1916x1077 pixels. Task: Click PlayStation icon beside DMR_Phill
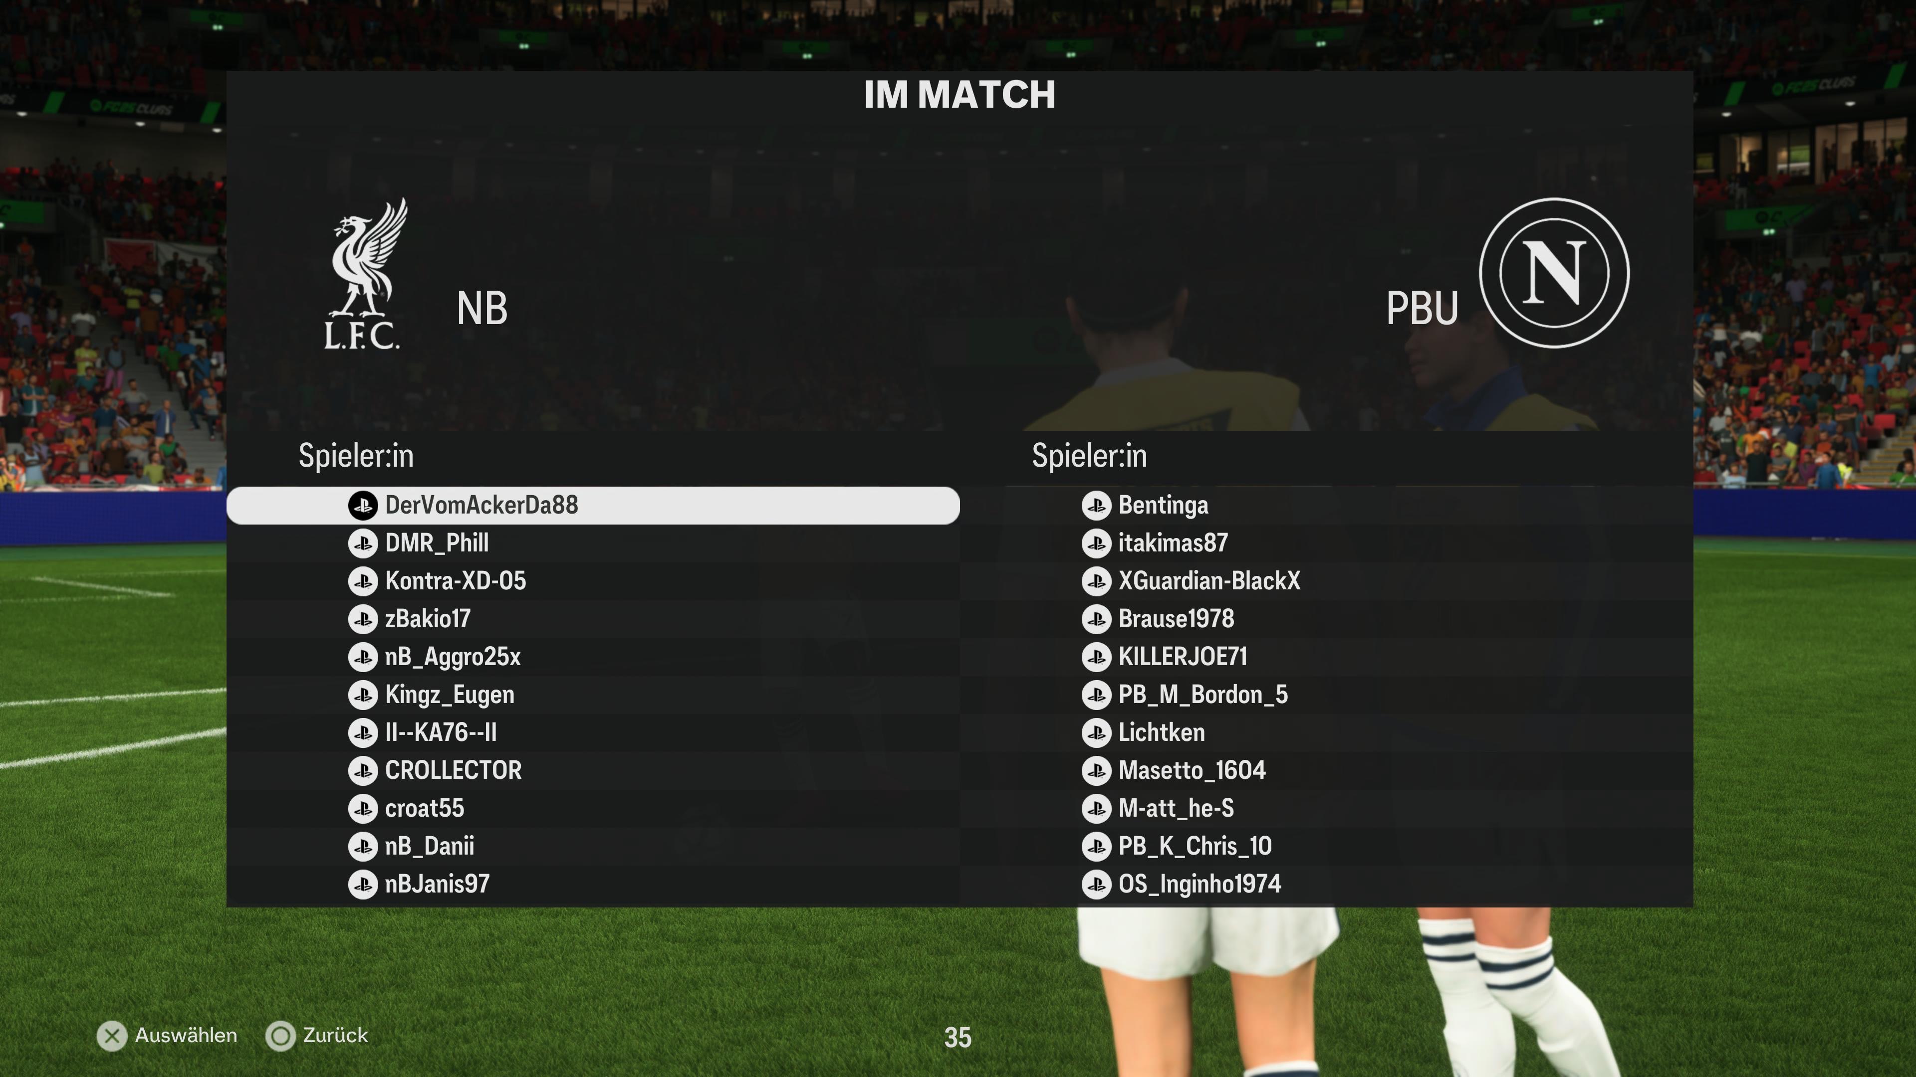363,543
